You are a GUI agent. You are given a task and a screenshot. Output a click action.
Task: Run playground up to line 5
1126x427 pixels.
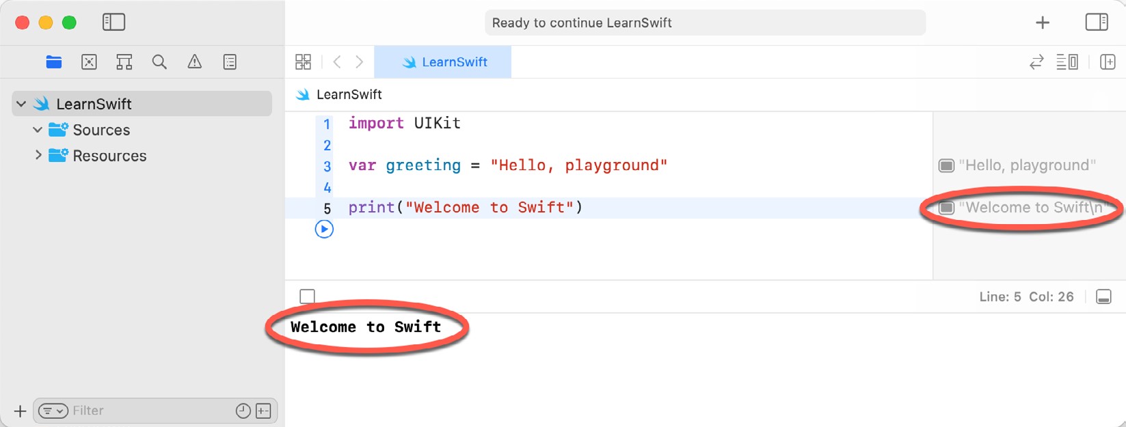point(324,229)
